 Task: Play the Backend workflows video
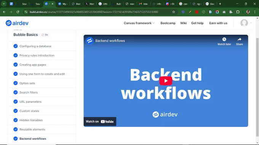166,81
